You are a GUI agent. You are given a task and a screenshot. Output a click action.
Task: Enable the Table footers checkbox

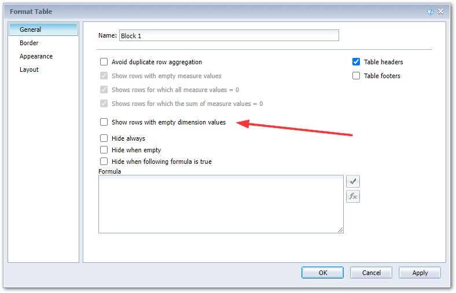click(356, 76)
